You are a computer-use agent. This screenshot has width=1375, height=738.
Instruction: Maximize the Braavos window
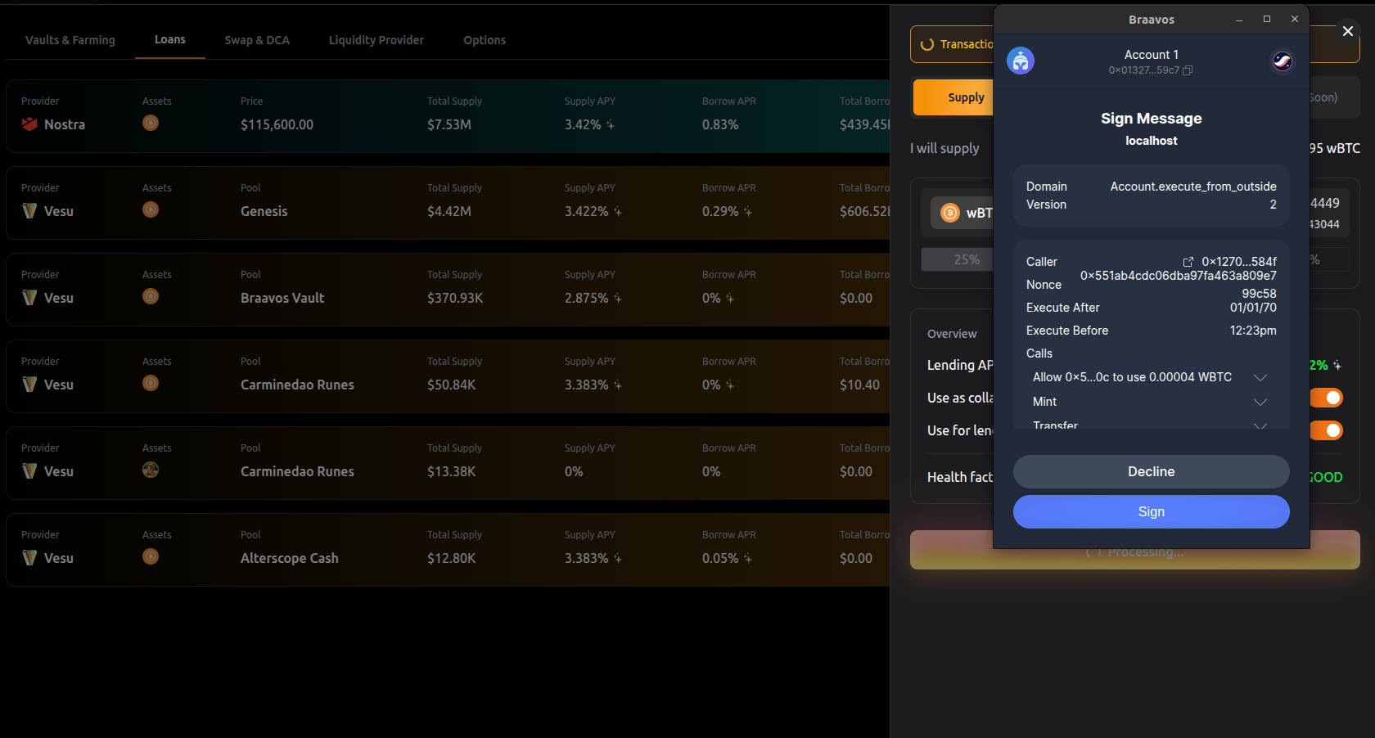click(x=1267, y=19)
